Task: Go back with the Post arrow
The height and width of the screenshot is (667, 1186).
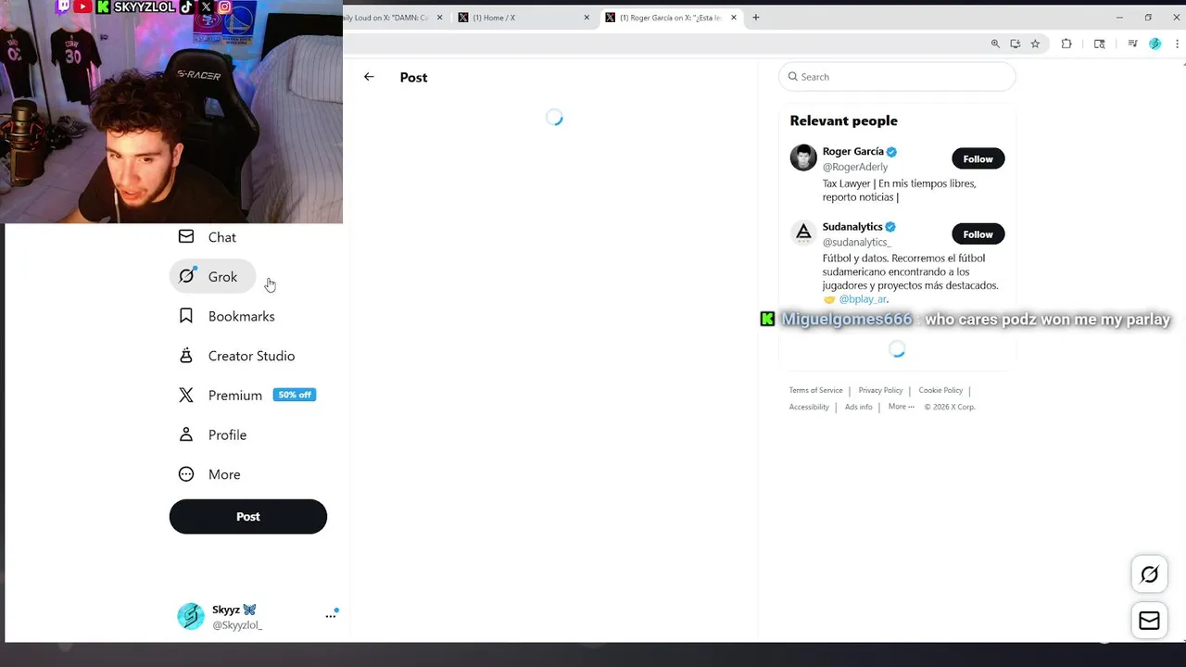Action: 369,77
